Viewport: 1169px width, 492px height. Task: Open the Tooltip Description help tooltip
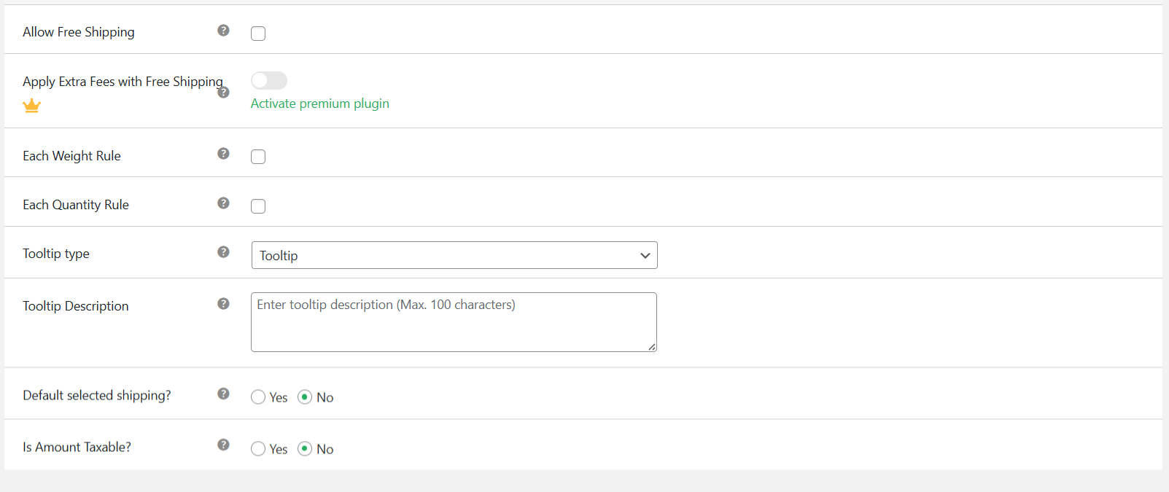coord(223,304)
